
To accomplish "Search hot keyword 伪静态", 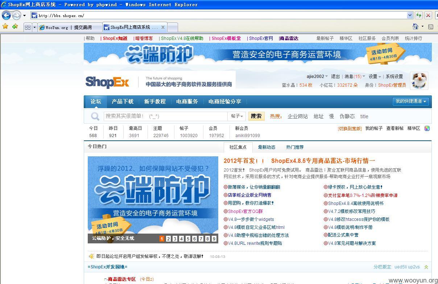I will (x=347, y=116).
